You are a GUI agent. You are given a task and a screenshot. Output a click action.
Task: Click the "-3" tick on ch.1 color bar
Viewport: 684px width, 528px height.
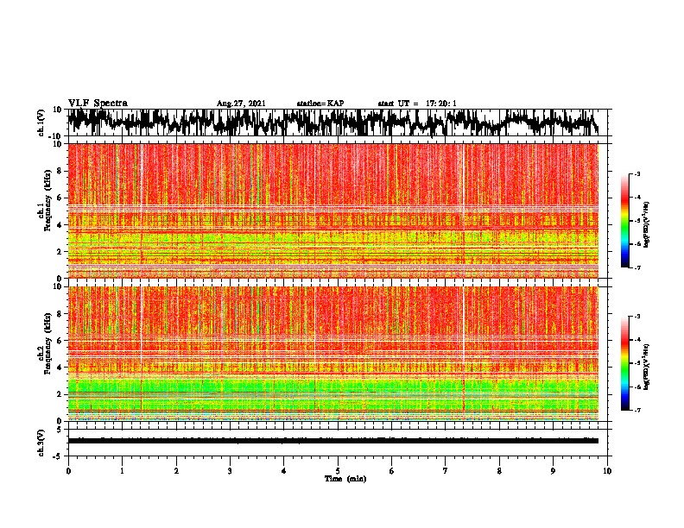(x=637, y=173)
